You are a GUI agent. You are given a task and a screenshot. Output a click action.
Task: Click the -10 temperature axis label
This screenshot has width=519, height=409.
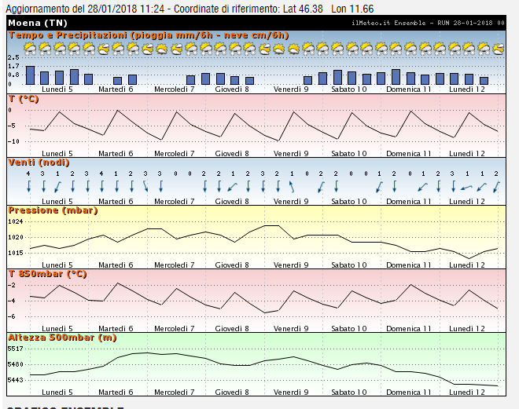13,141
